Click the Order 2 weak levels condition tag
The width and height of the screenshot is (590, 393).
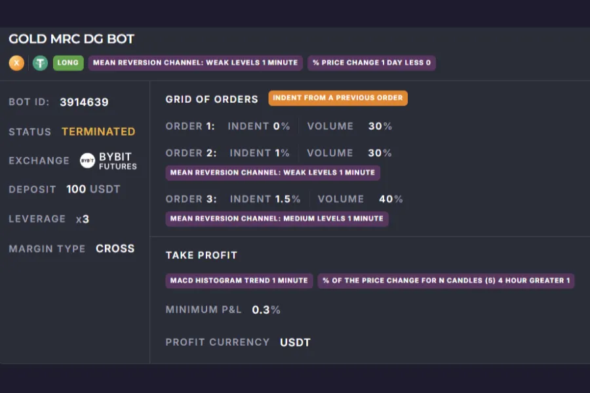click(273, 172)
